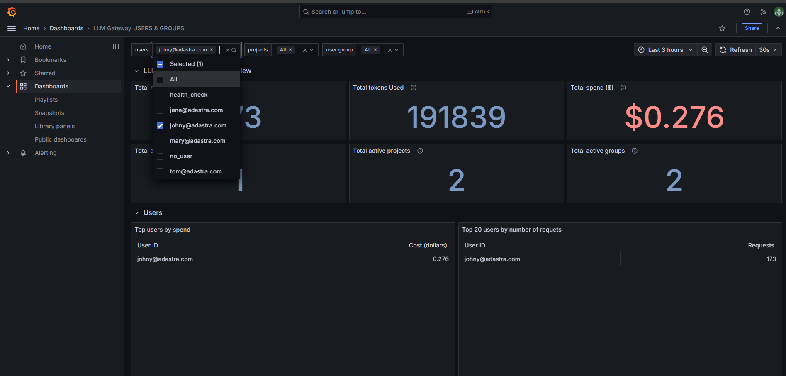Click the info icon next to Total spend

tap(623, 88)
